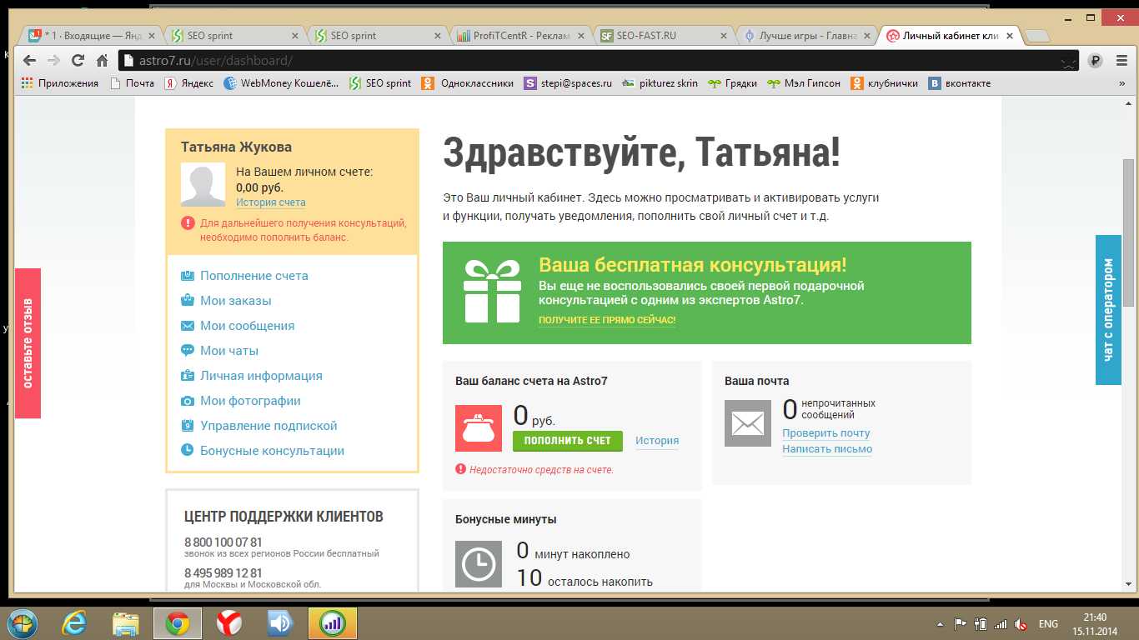Click the support phone 8 800 100 07 81
This screenshot has width=1139, height=640.
[223, 542]
